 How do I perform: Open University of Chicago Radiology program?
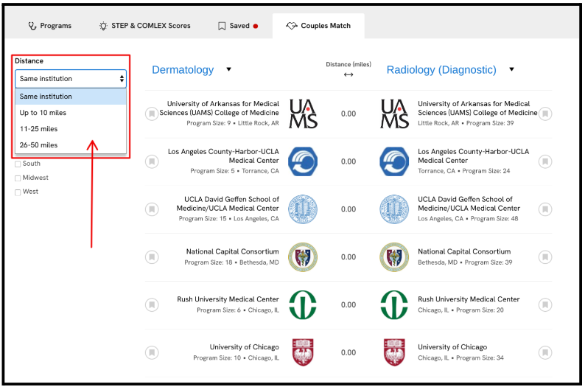point(452,347)
